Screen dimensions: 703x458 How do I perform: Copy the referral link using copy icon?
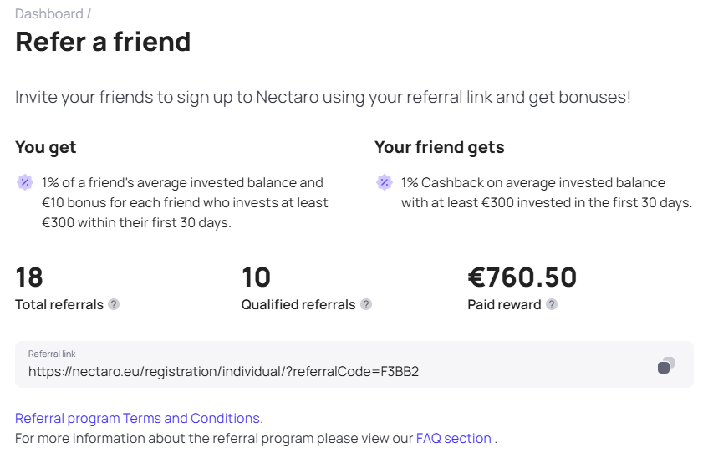click(665, 364)
